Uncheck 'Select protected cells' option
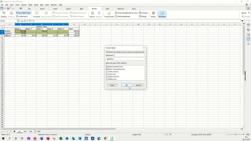Screen dimensions: 251x141 [x=107, y=67]
